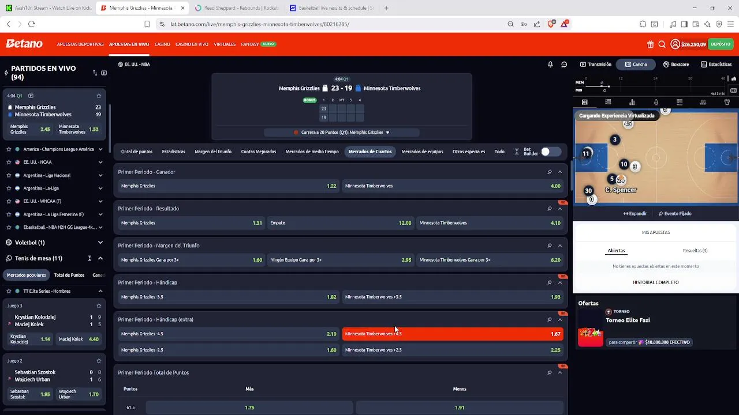This screenshot has height=415, width=739.
Task: Pin the Primer Periodo - Resultado market
Action: [x=550, y=209]
